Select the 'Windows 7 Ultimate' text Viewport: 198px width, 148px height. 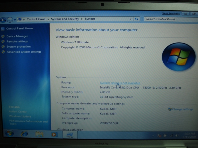(75, 42)
